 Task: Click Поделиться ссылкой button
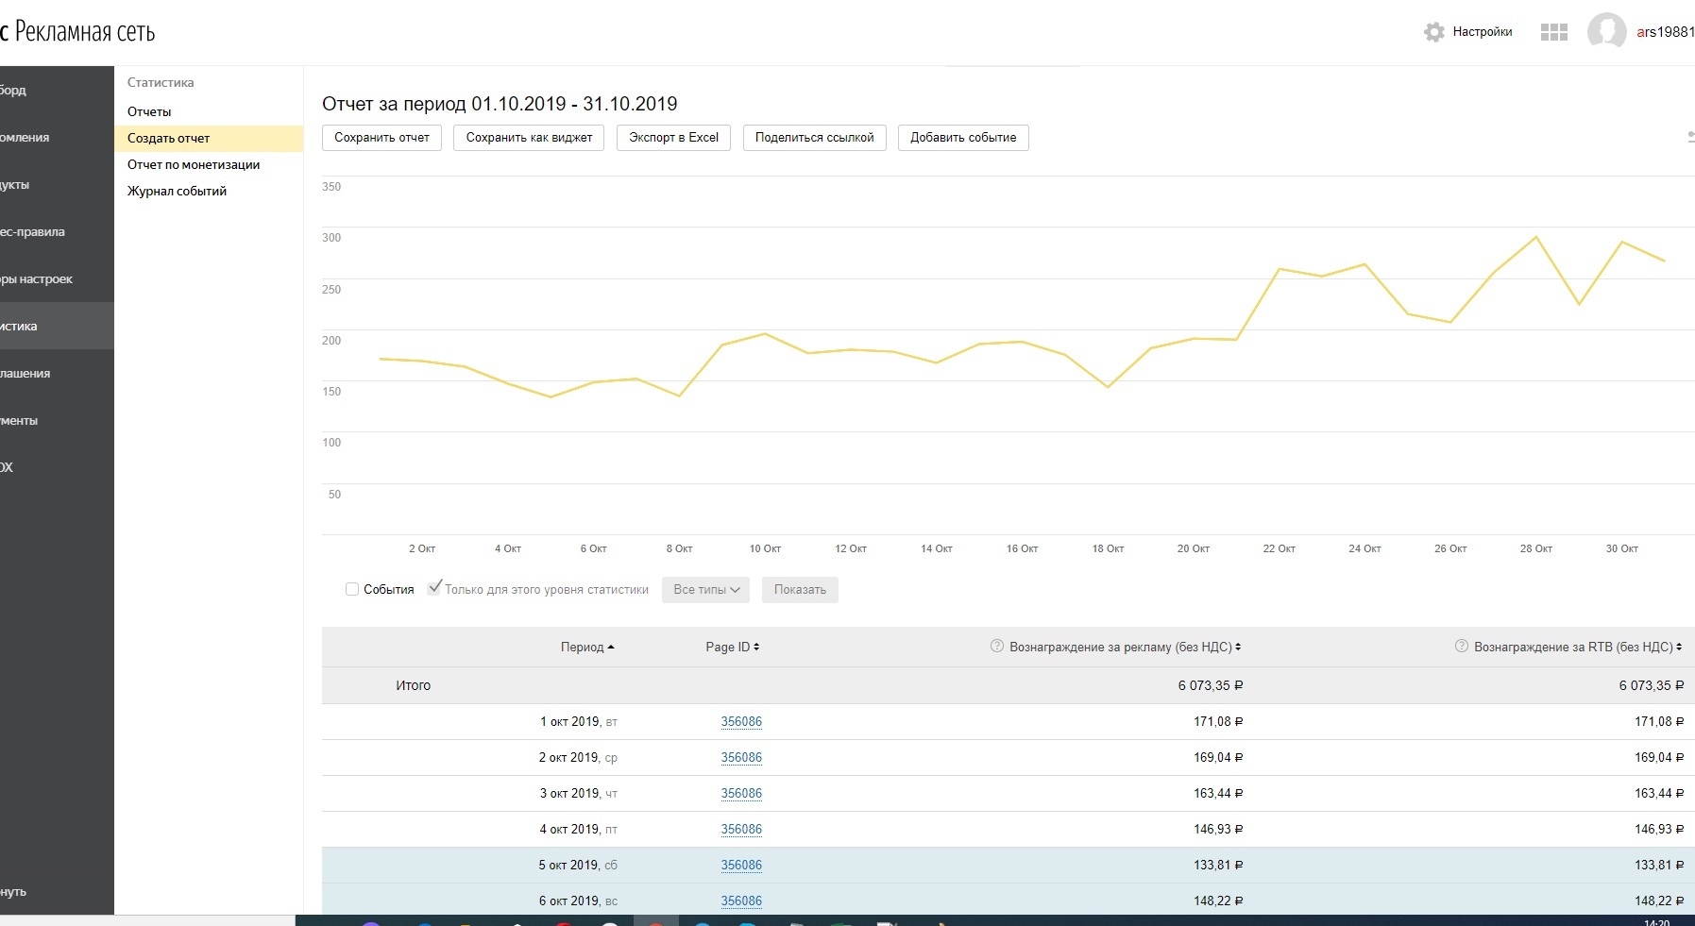point(814,138)
